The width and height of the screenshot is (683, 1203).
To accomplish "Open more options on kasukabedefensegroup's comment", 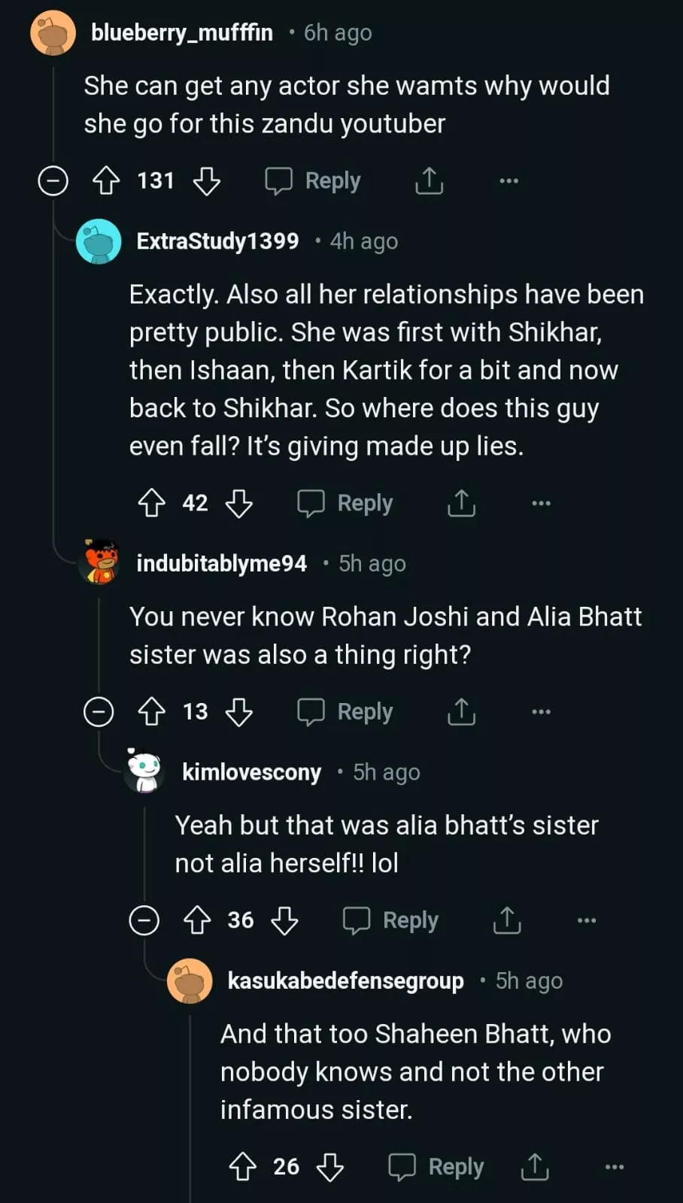I will pos(615,1167).
